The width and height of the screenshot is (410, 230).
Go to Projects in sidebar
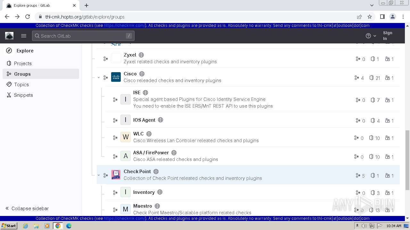pos(41,63)
